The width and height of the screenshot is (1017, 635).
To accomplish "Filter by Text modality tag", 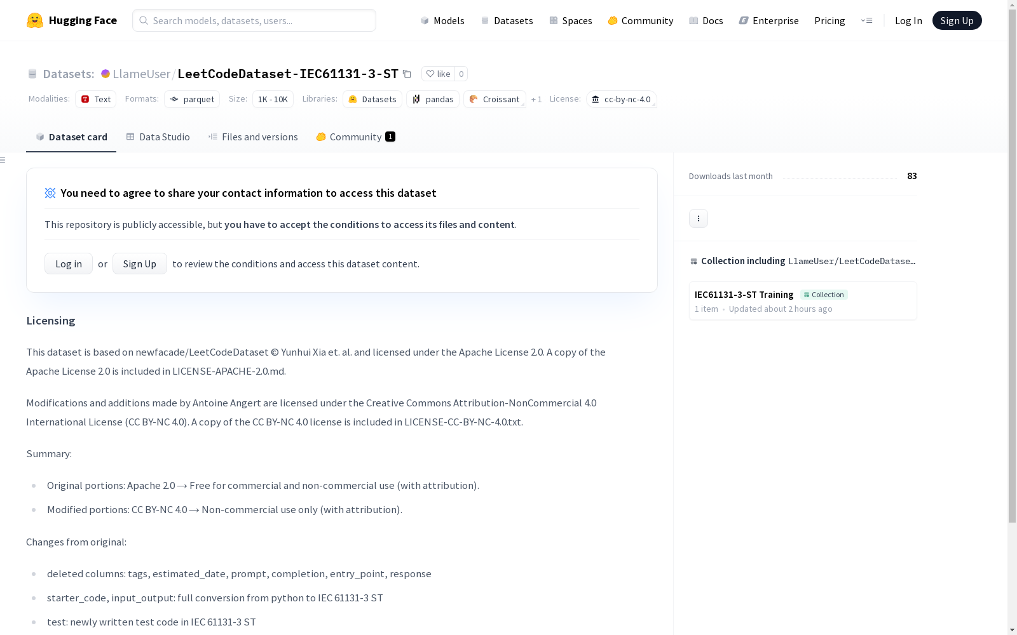I will [x=95, y=99].
